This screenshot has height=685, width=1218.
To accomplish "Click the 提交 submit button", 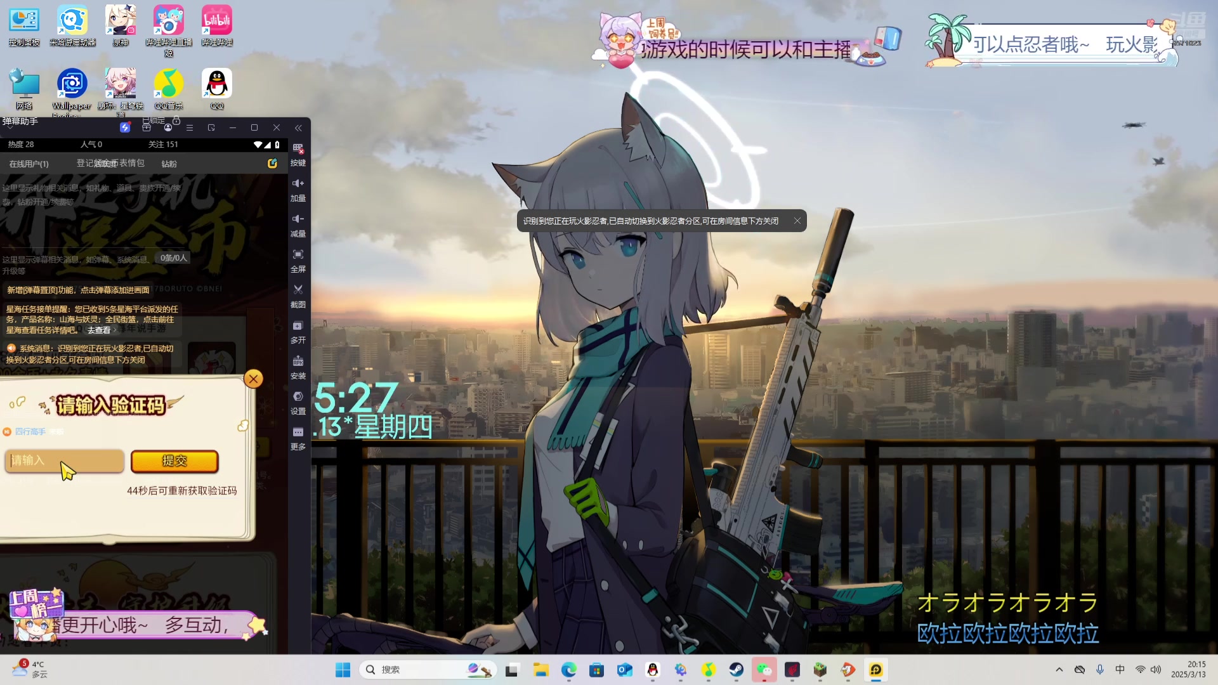I will [174, 461].
